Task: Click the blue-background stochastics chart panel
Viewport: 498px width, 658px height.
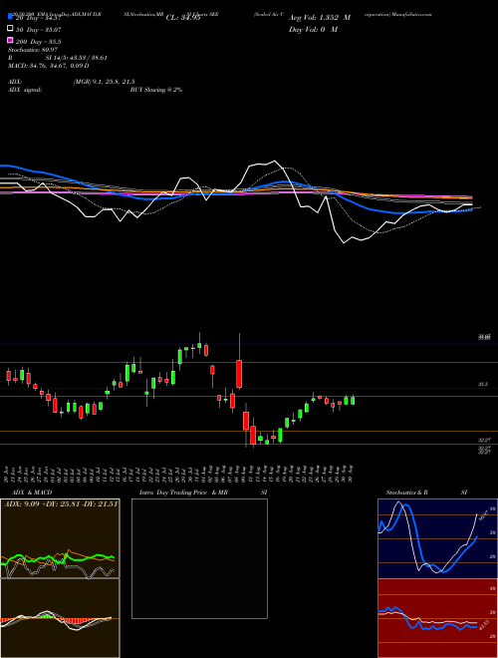Action: point(437,538)
